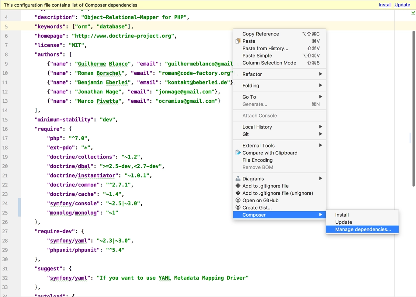Click the "symfony/console" dependency key
Screen dimensions: 416x297
tap(73, 203)
